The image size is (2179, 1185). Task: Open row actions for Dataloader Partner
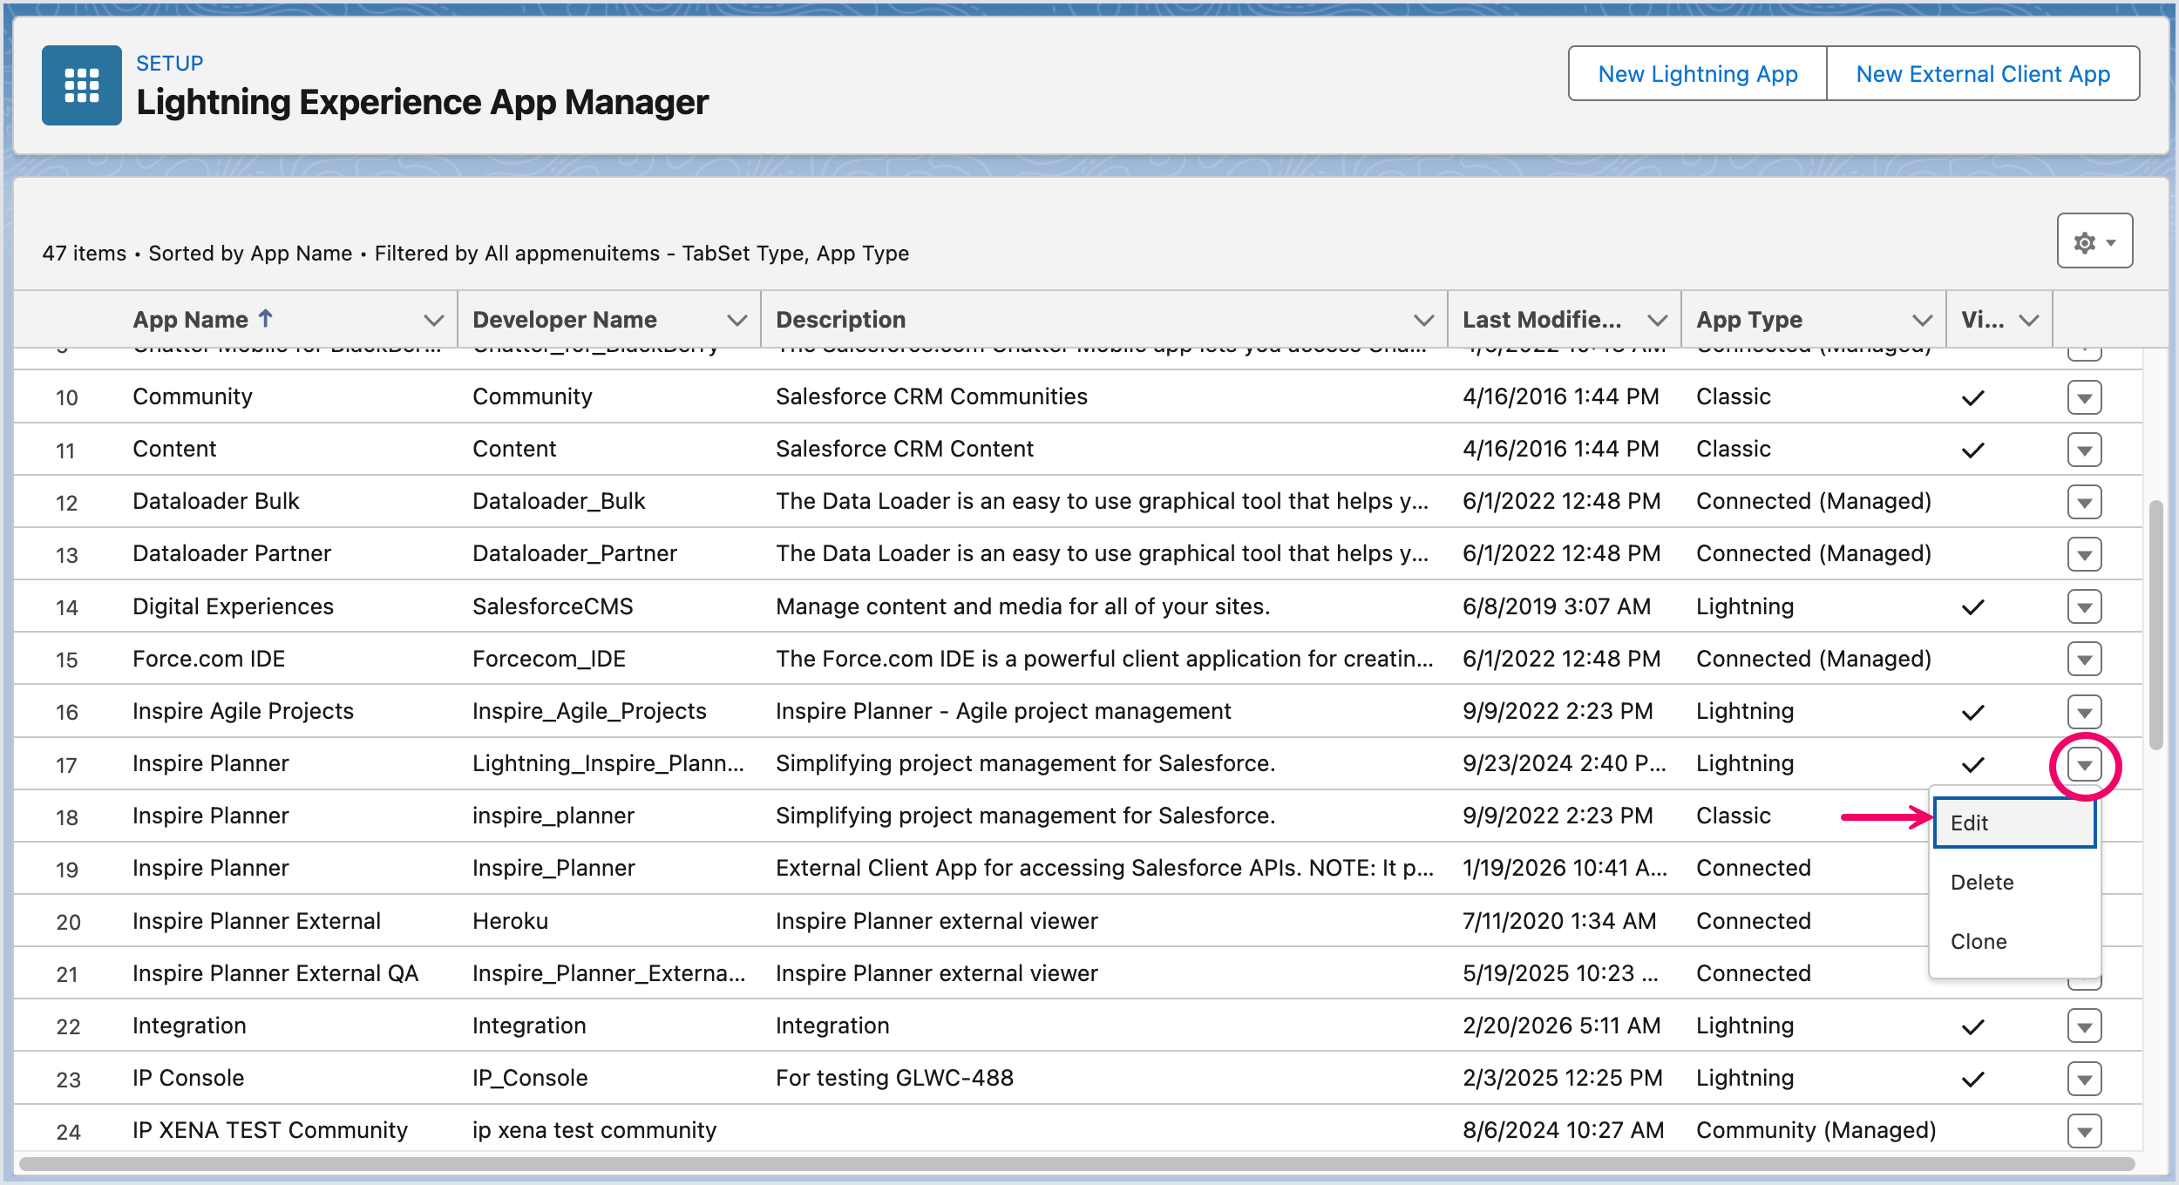[2084, 554]
